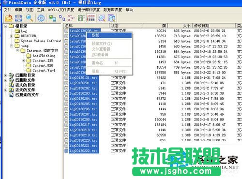This screenshot has height=179, width=242.
Task: Select System Volume Information folder
Action: [x=41, y=41]
